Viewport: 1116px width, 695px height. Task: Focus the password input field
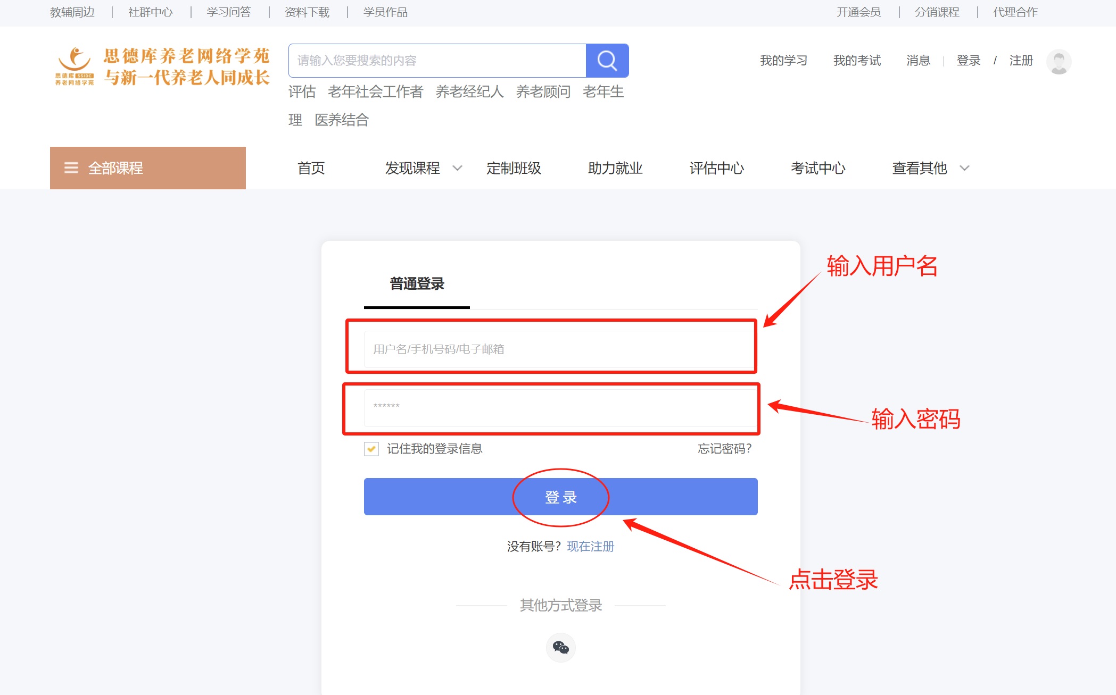(x=559, y=407)
